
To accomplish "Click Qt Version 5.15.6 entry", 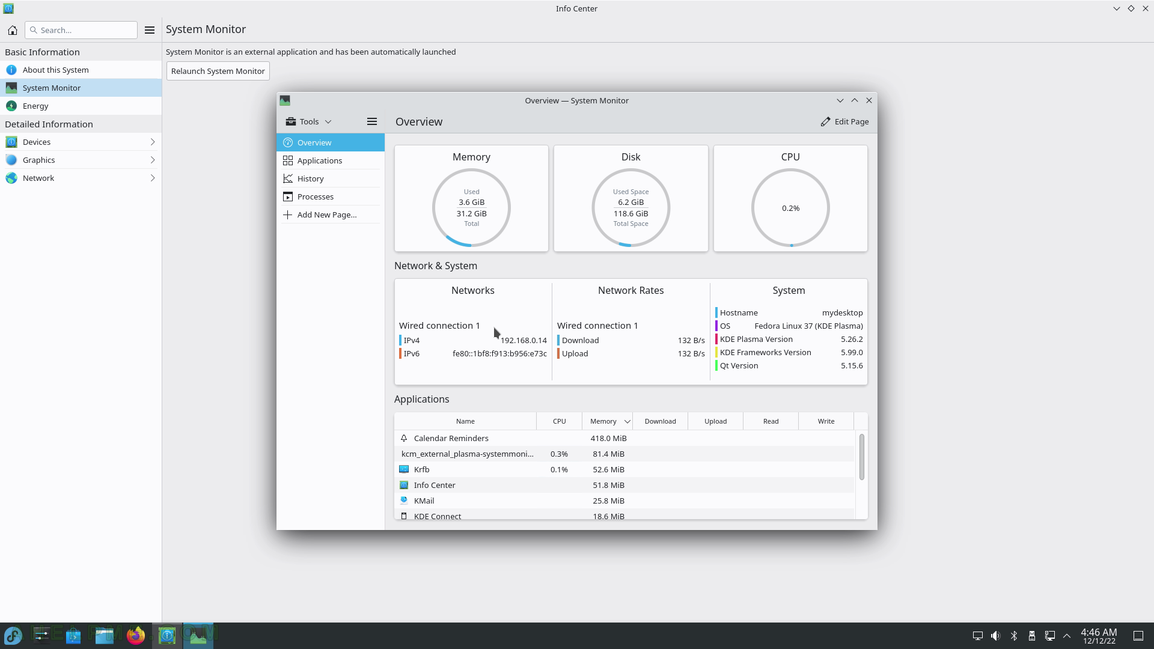I will (789, 365).
